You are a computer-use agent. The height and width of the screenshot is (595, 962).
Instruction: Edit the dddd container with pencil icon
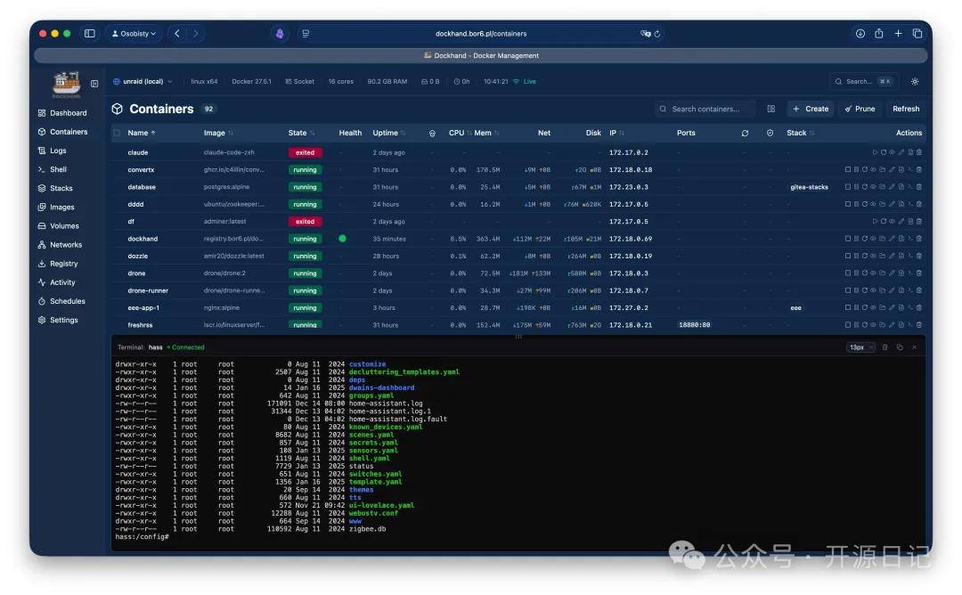892,204
